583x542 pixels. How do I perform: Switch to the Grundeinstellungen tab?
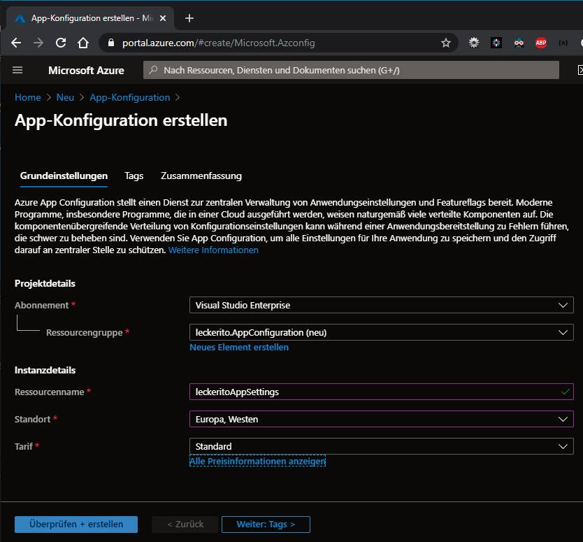pyautogui.click(x=64, y=176)
